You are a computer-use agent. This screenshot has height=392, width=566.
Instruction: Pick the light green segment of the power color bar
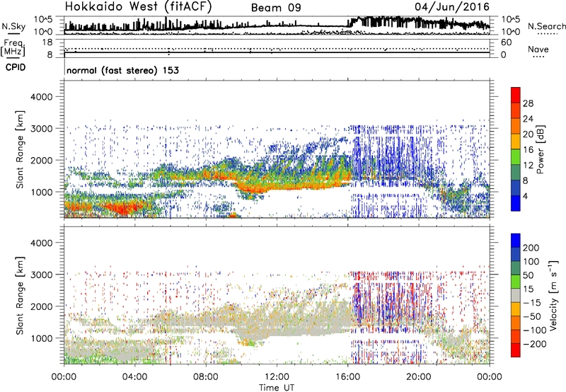pyautogui.click(x=516, y=157)
